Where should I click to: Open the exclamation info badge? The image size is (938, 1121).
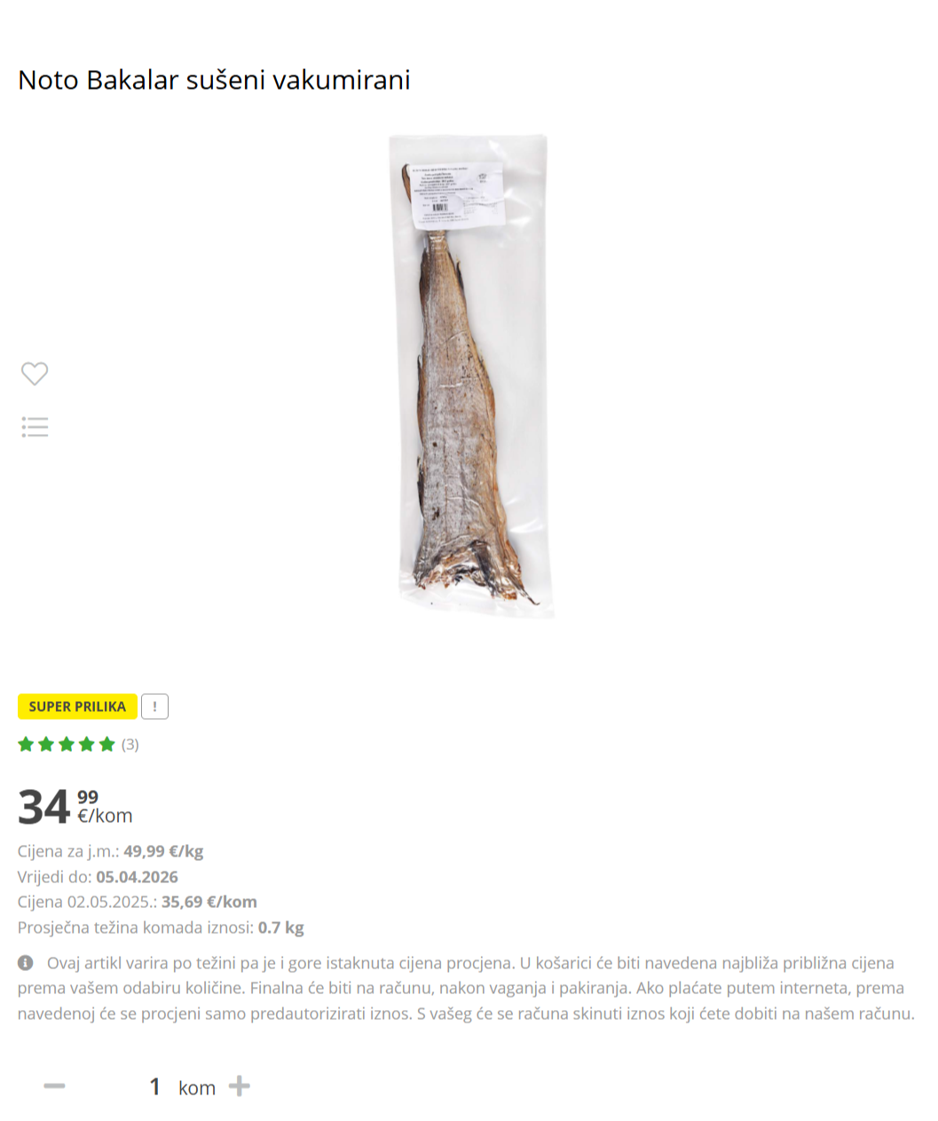point(154,707)
